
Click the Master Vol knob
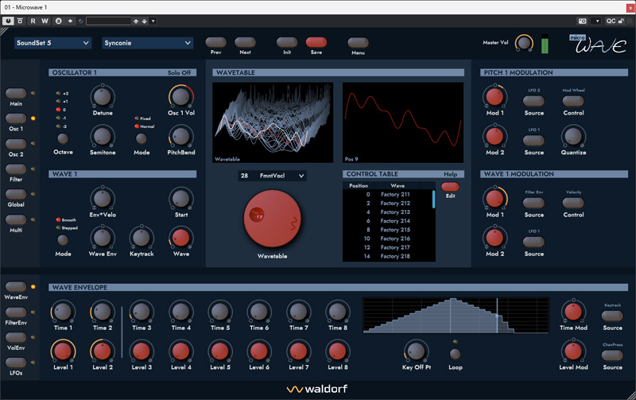tap(523, 43)
